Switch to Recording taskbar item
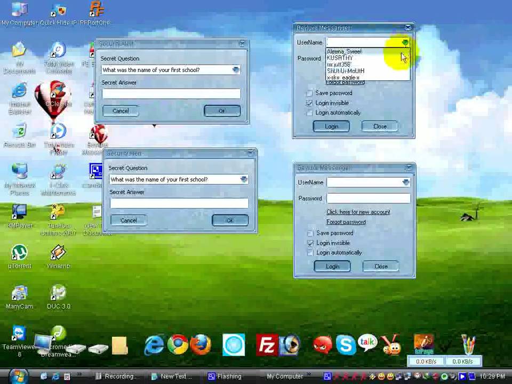Screen dimensions: 512x384 click(x=116, y=377)
